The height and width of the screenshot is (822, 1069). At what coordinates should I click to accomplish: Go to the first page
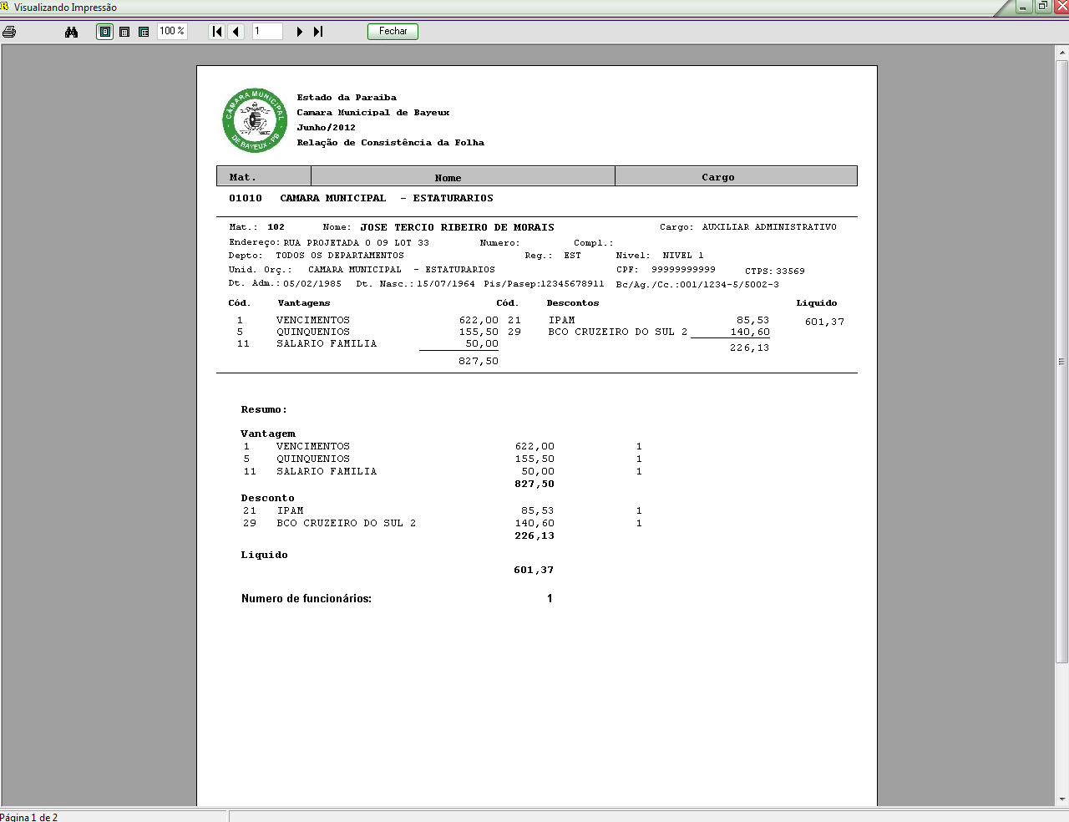tap(217, 32)
